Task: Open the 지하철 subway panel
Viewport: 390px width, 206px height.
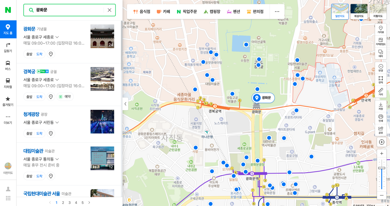Action: pos(8,83)
